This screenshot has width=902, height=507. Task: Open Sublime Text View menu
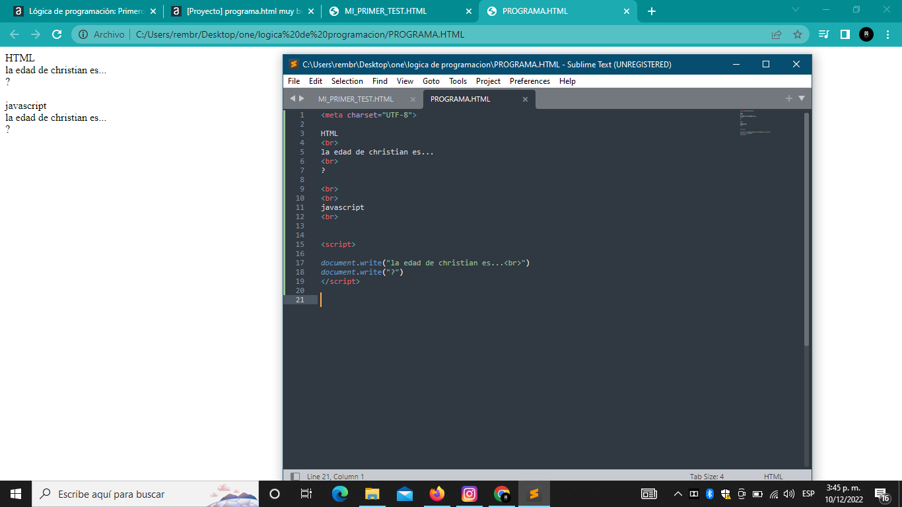[x=405, y=81]
